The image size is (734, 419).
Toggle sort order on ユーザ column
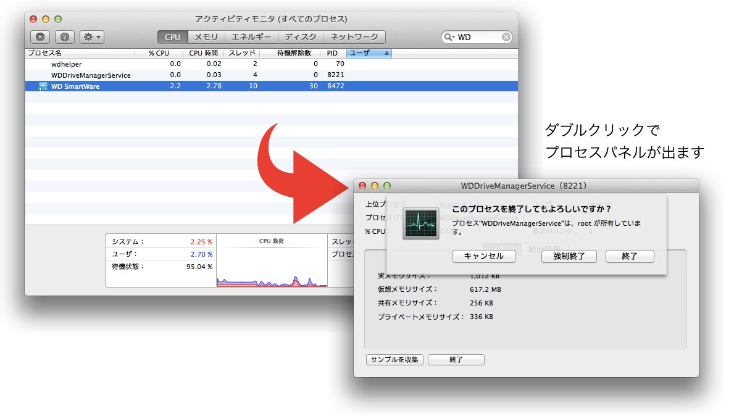click(369, 53)
